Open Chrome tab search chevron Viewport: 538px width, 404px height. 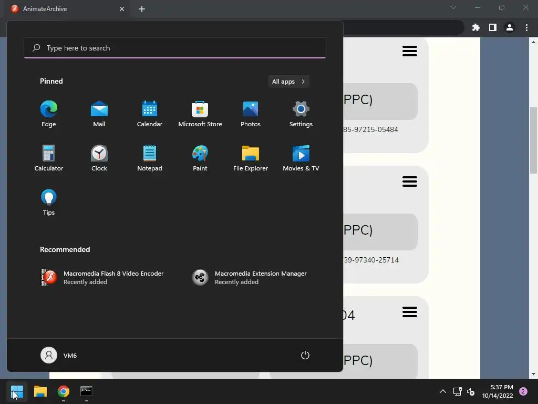click(x=453, y=7)
